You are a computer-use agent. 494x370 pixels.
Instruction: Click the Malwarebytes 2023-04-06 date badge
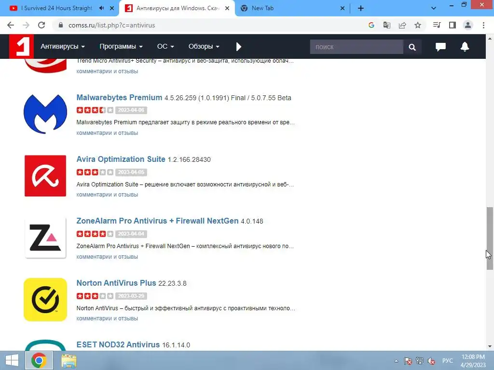pos(131,110)
